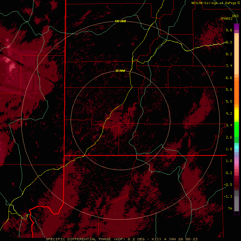The width and height of the screenshot is (241, 241).
Task: Click the pink segment of color bar
Action: pyautogui.click(x=236, y=162)
